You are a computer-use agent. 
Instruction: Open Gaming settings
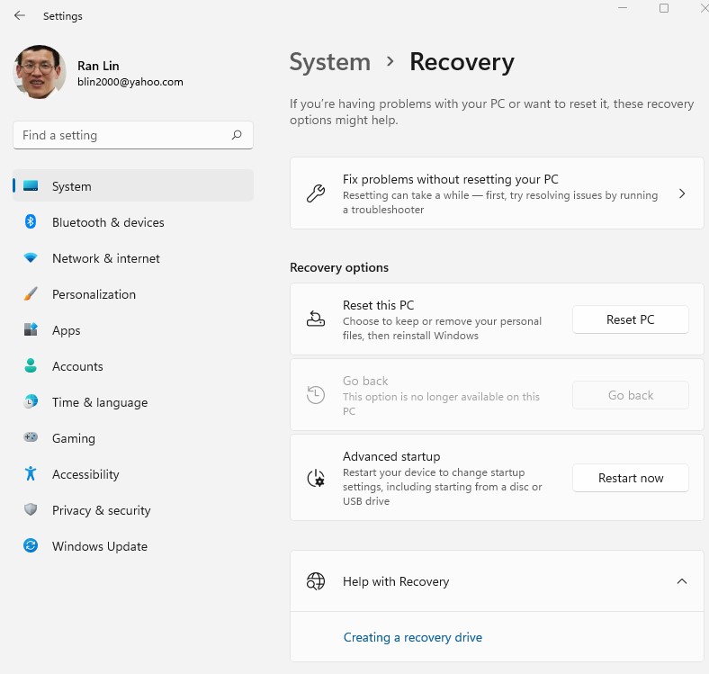coord(133,437)
